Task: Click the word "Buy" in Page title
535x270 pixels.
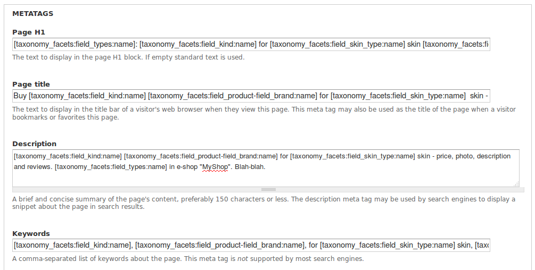Action: (x=20, y=96)
